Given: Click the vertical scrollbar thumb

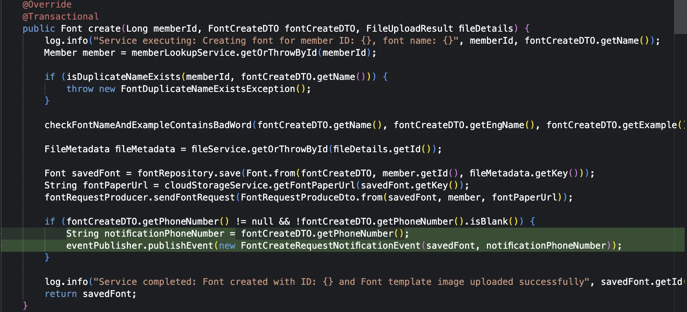Looking at the screenshot, I should [x=680, y=17].
